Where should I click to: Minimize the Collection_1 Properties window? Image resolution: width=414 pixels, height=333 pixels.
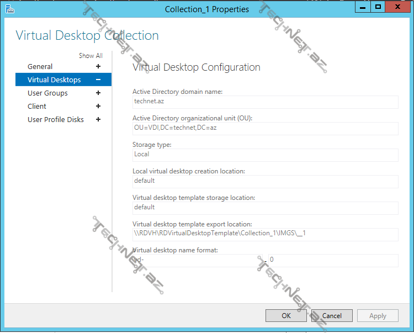pos(363,7)
